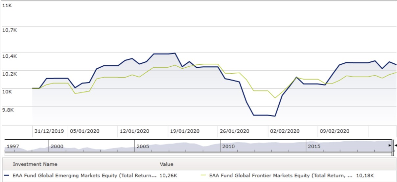Click the 19/01/2020 date axis label
The height and width of the screenshot is (182, 397).
[184, 131]
